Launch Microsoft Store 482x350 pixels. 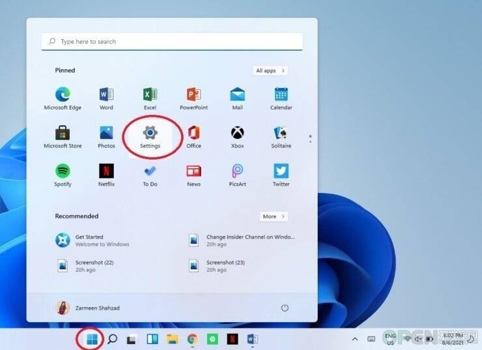63,137
